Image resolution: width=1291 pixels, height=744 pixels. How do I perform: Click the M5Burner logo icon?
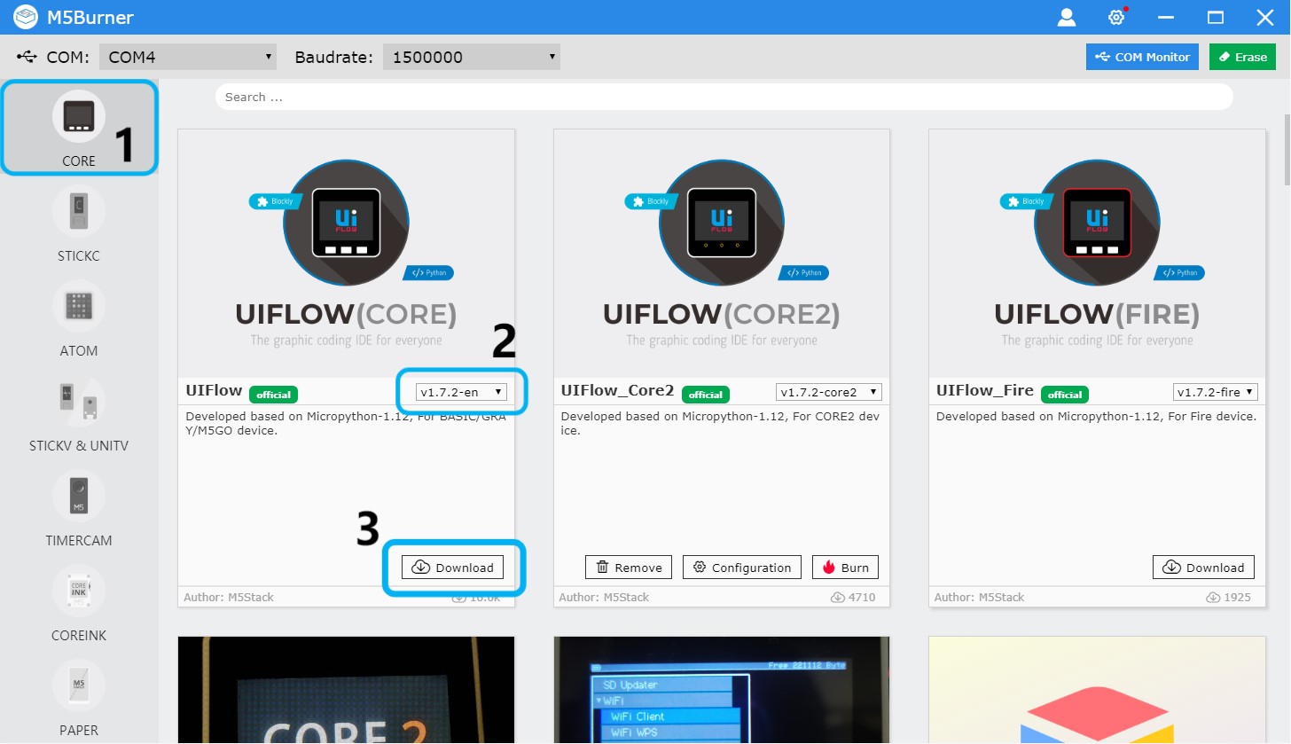26,17
